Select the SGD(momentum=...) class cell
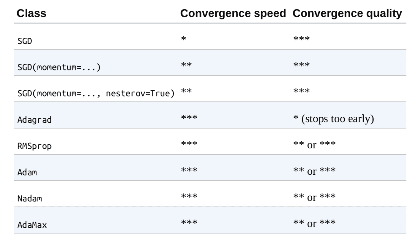 click(59, 67)
